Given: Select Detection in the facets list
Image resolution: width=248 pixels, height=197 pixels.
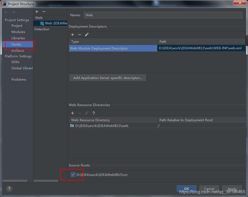Looking at the screenshot, I should (42, 29).
